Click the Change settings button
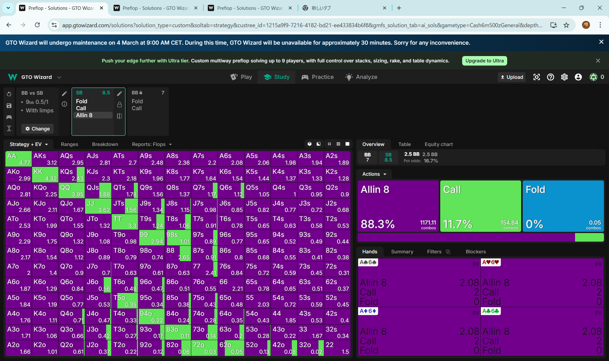 37,129
